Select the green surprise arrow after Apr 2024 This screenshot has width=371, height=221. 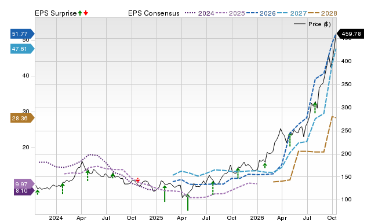point(88,175)
